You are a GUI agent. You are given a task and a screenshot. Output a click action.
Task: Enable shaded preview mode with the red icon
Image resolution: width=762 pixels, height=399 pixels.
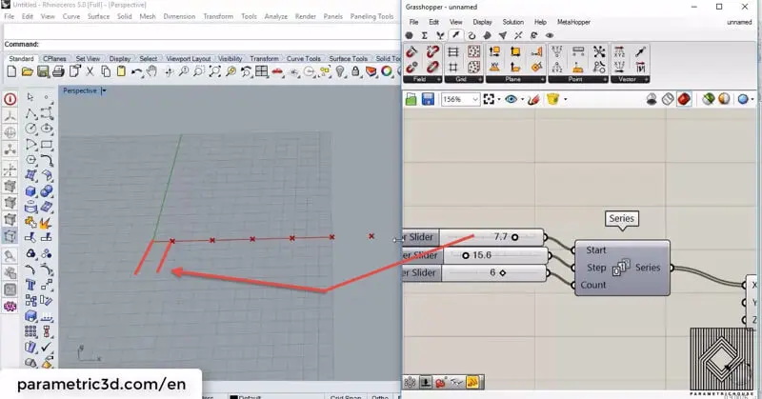(x=684, y=99)
